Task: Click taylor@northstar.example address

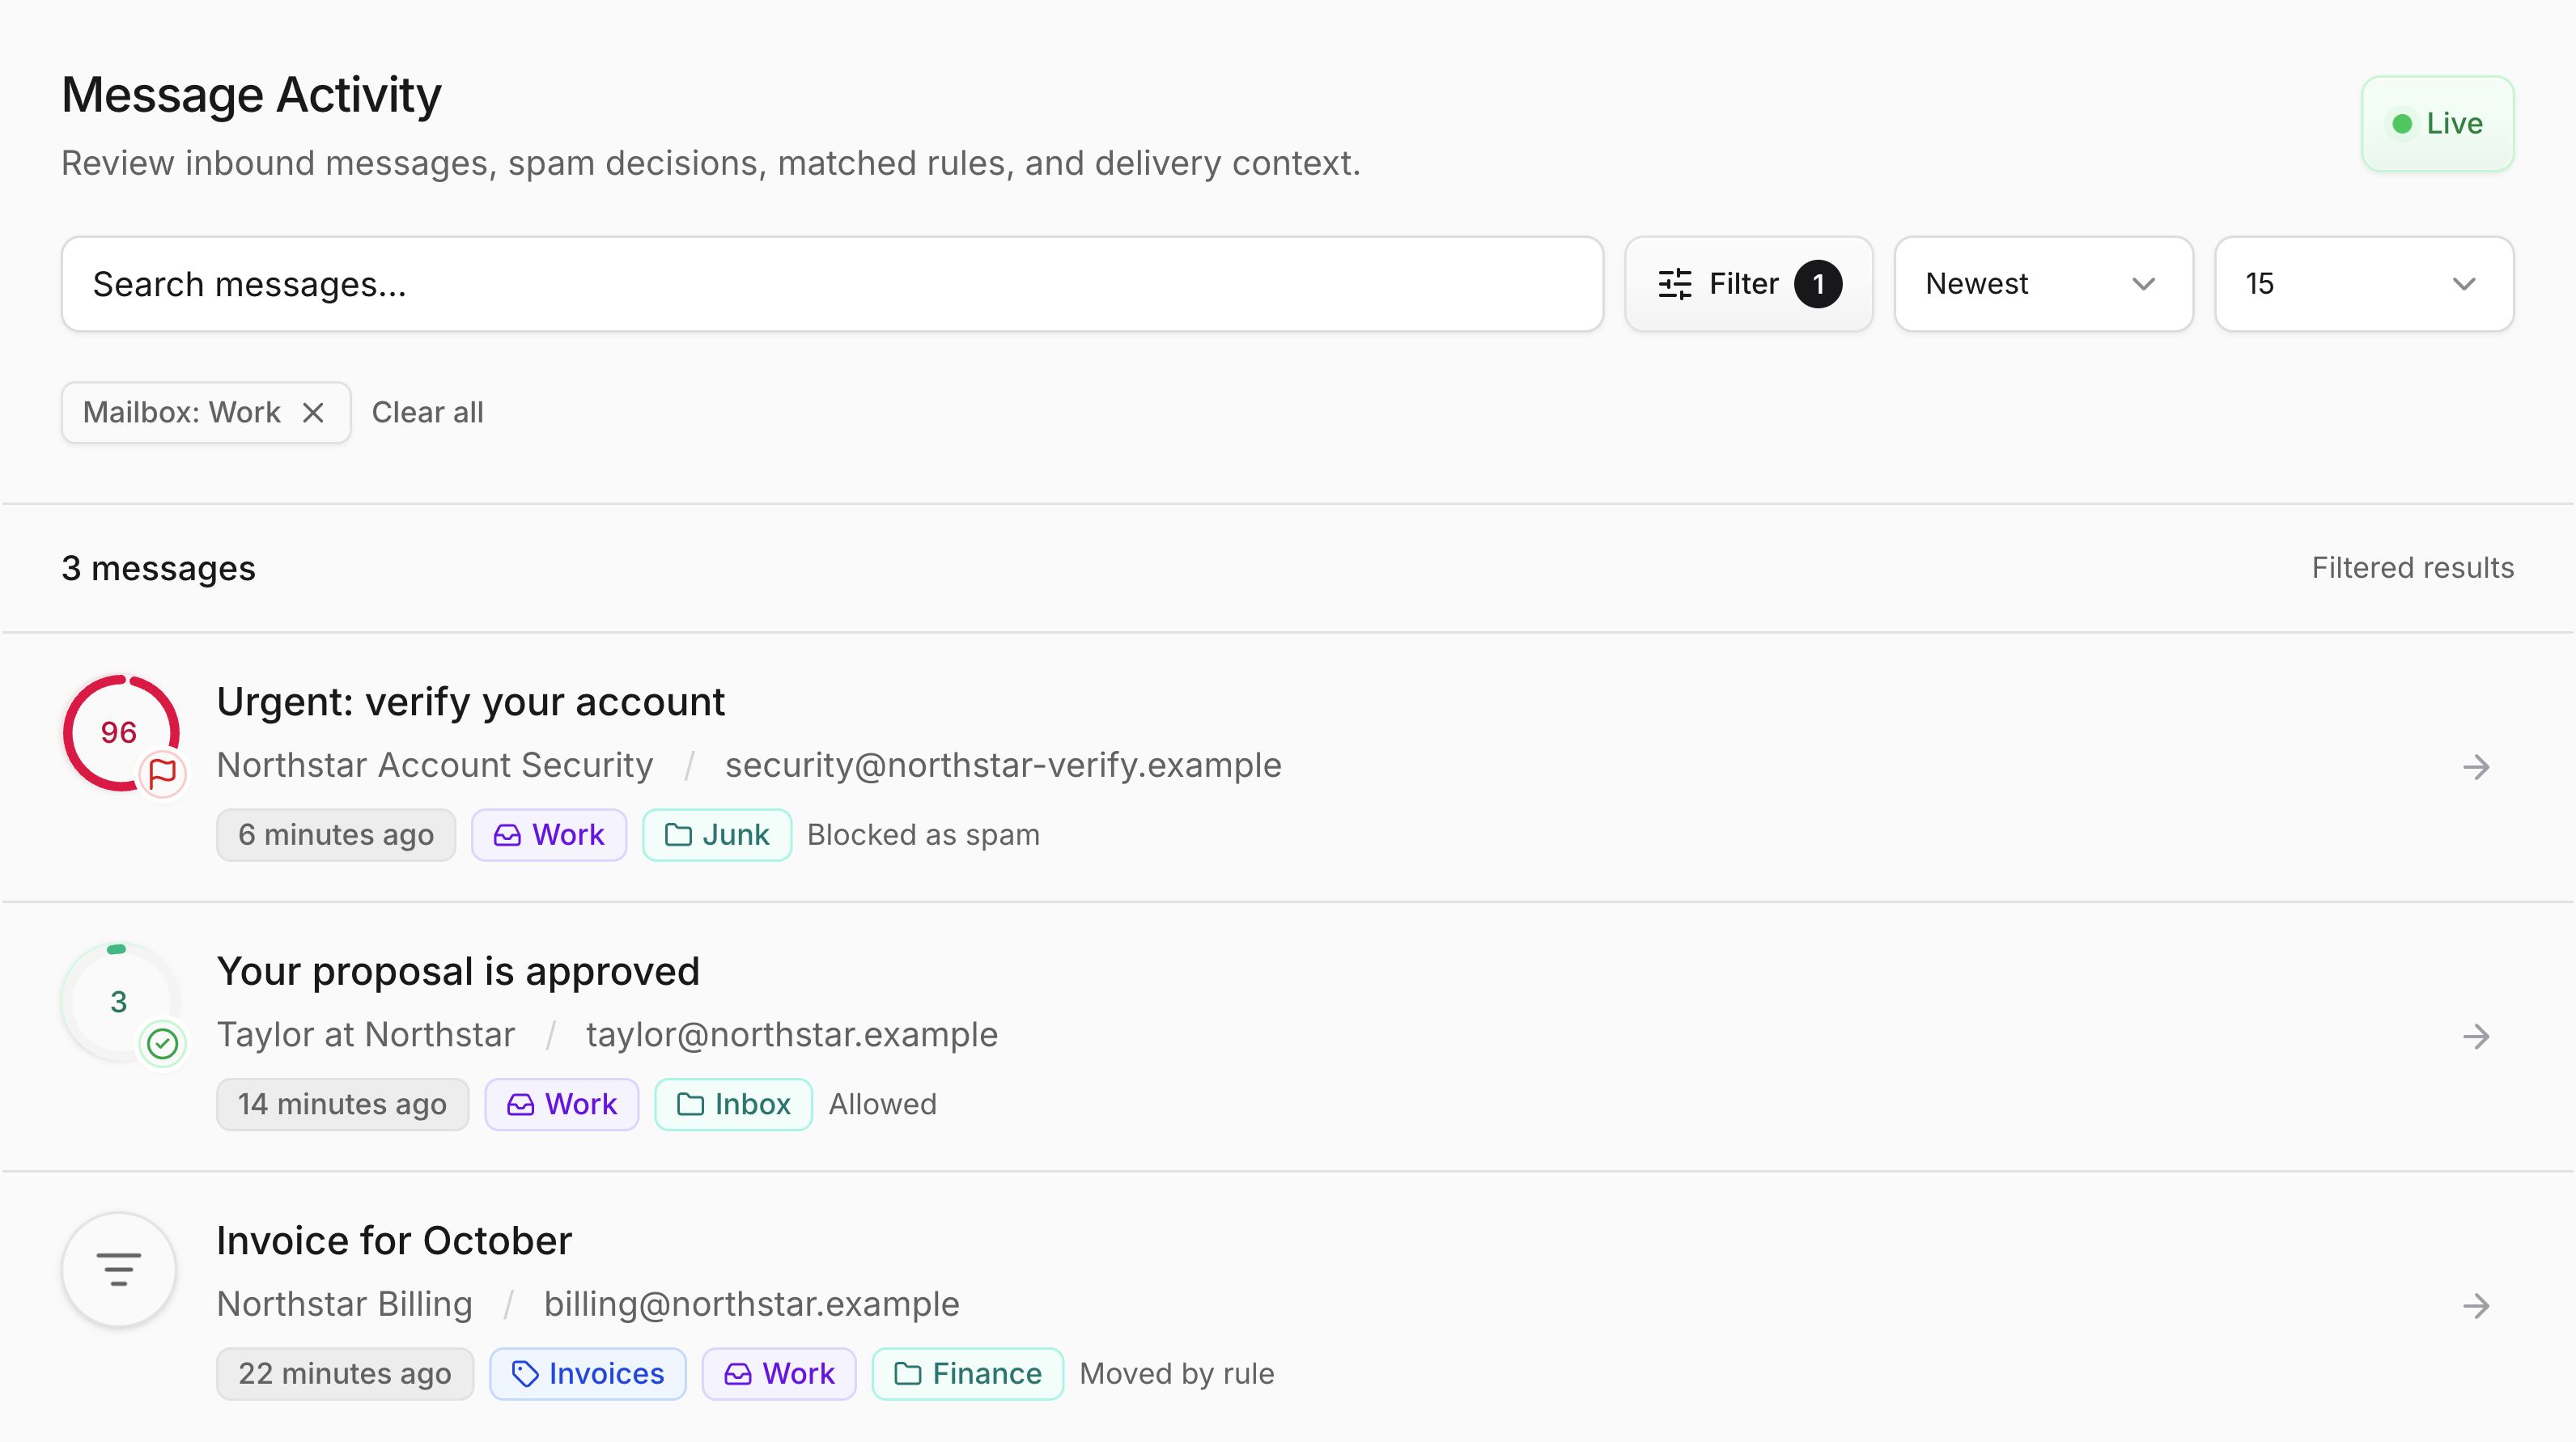Action: pos(792,1035)
